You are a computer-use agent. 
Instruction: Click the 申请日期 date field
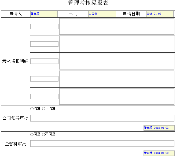pyautogui.click(x=160, y=14)
